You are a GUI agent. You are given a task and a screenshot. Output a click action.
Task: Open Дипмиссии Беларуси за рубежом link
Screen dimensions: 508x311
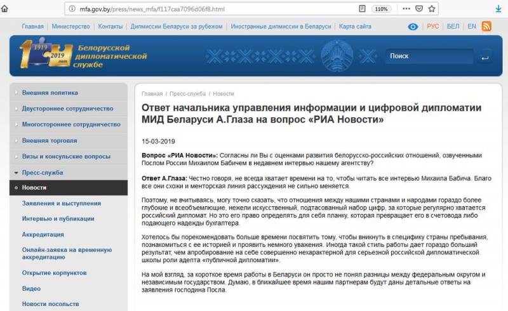177,27
